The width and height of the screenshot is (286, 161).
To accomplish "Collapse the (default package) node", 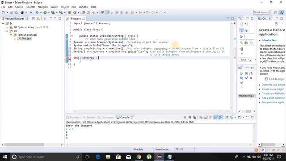I will pos(11,35).
